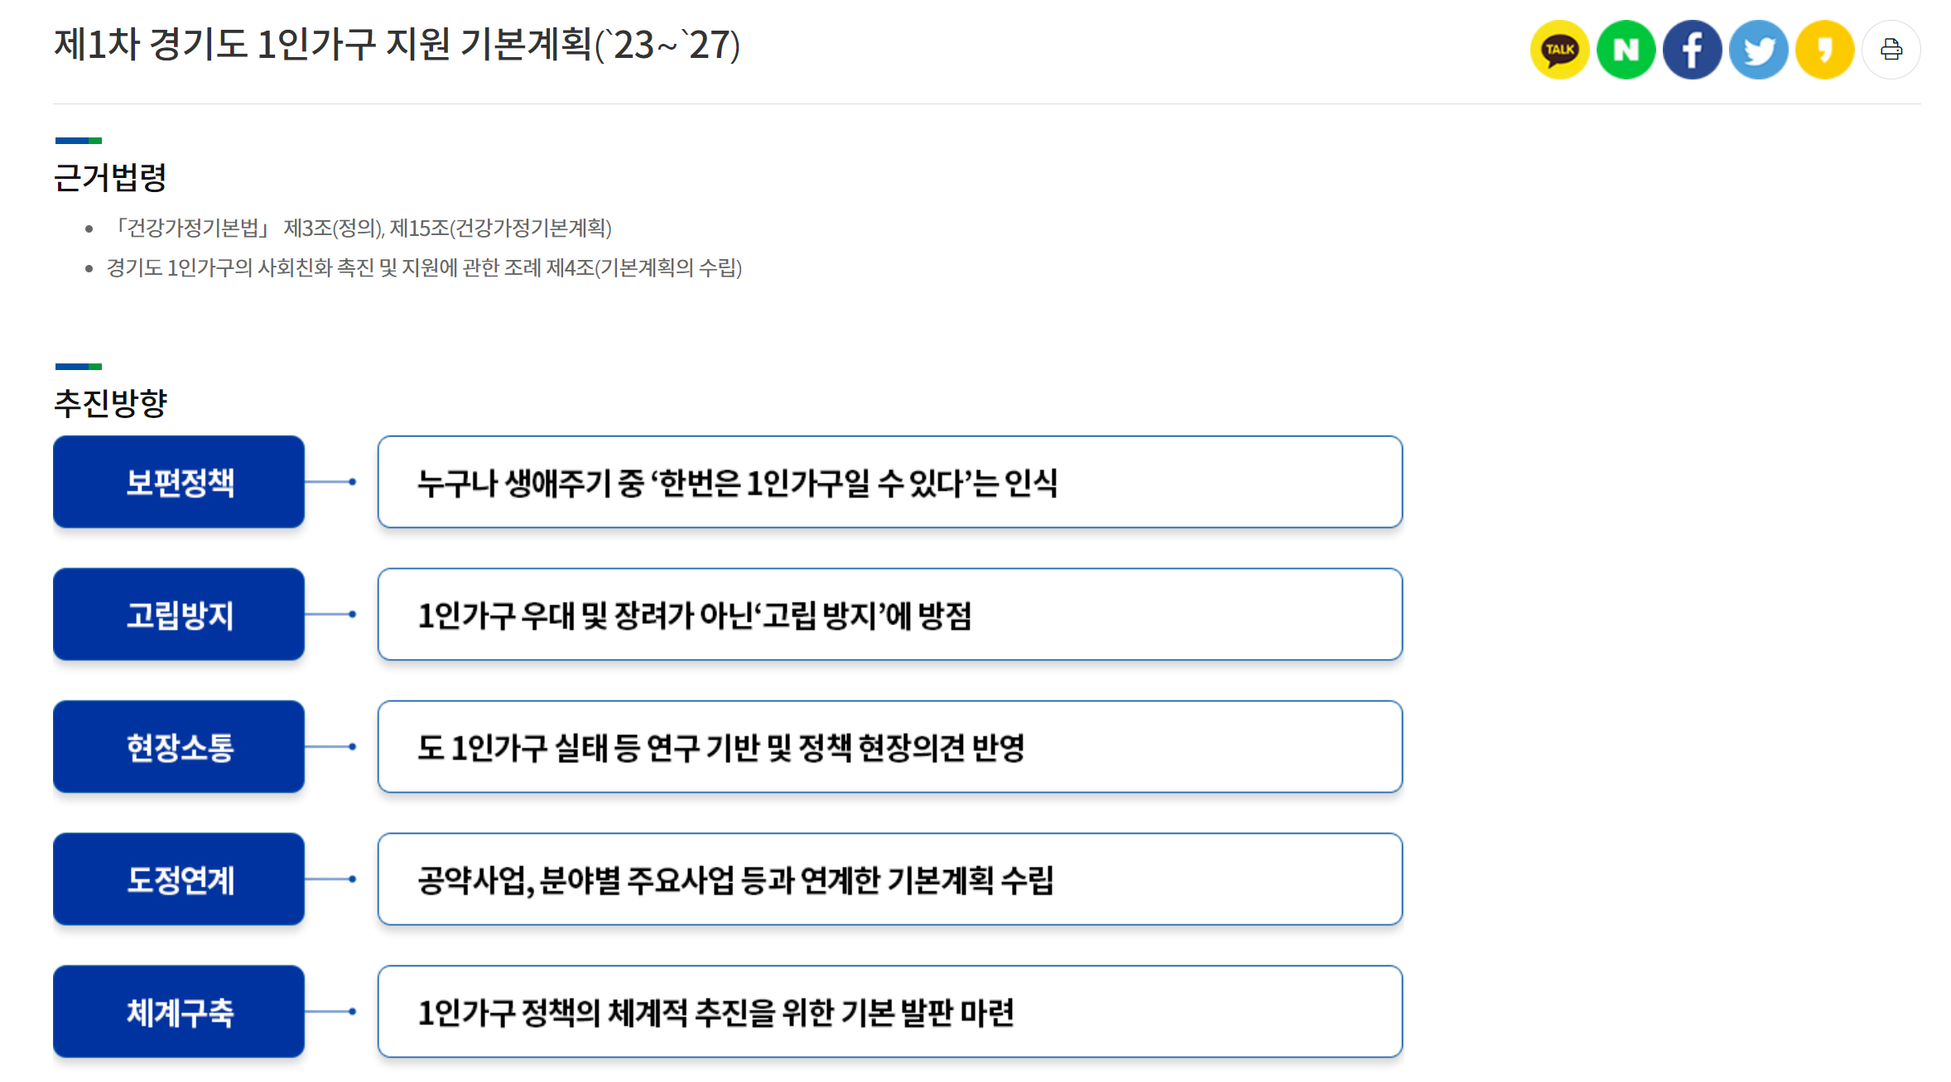Click the 공약사업 기본계획 수립 description box
The image size is (1951, 1082).
tap(890, 879)
